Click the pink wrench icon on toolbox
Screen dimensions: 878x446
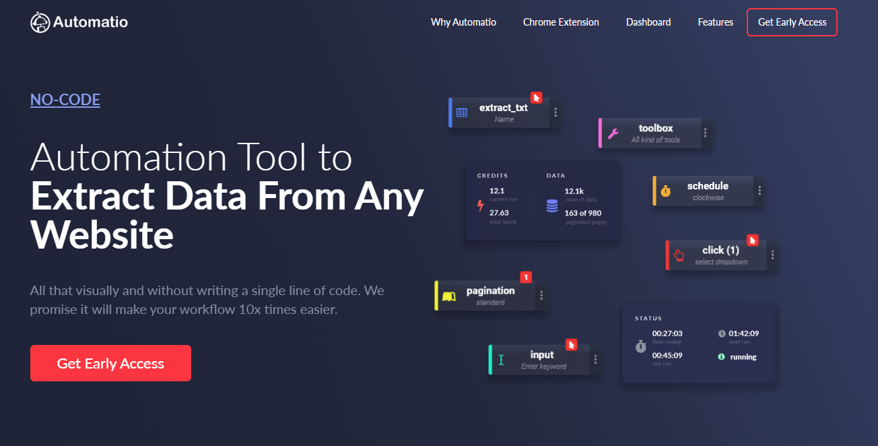[x=613, y=133]
